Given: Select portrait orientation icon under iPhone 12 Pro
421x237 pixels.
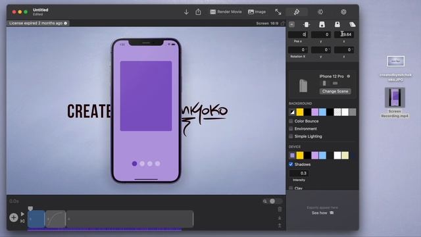Looking at the screenshot, I should pos(324,83).
